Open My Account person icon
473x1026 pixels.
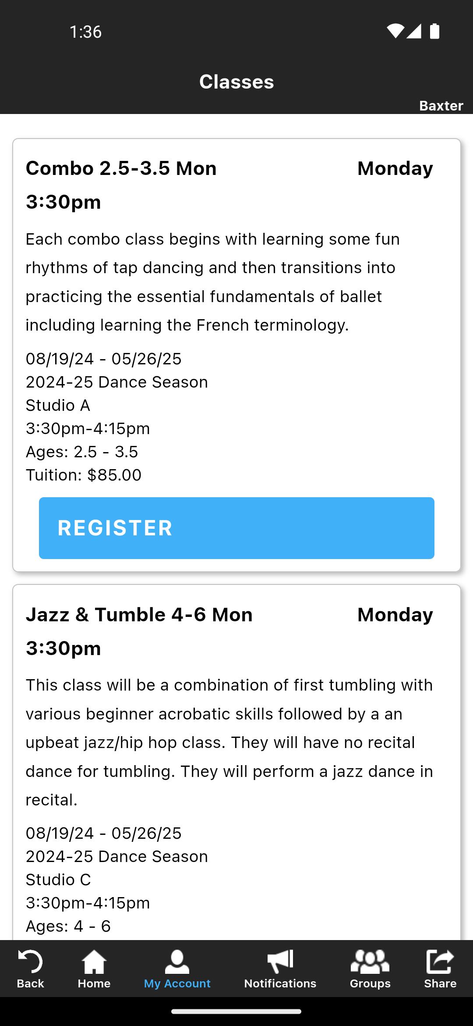(x=177, y=962)
